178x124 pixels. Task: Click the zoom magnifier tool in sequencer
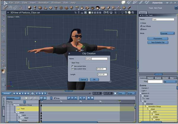click(x=36, y=98)
